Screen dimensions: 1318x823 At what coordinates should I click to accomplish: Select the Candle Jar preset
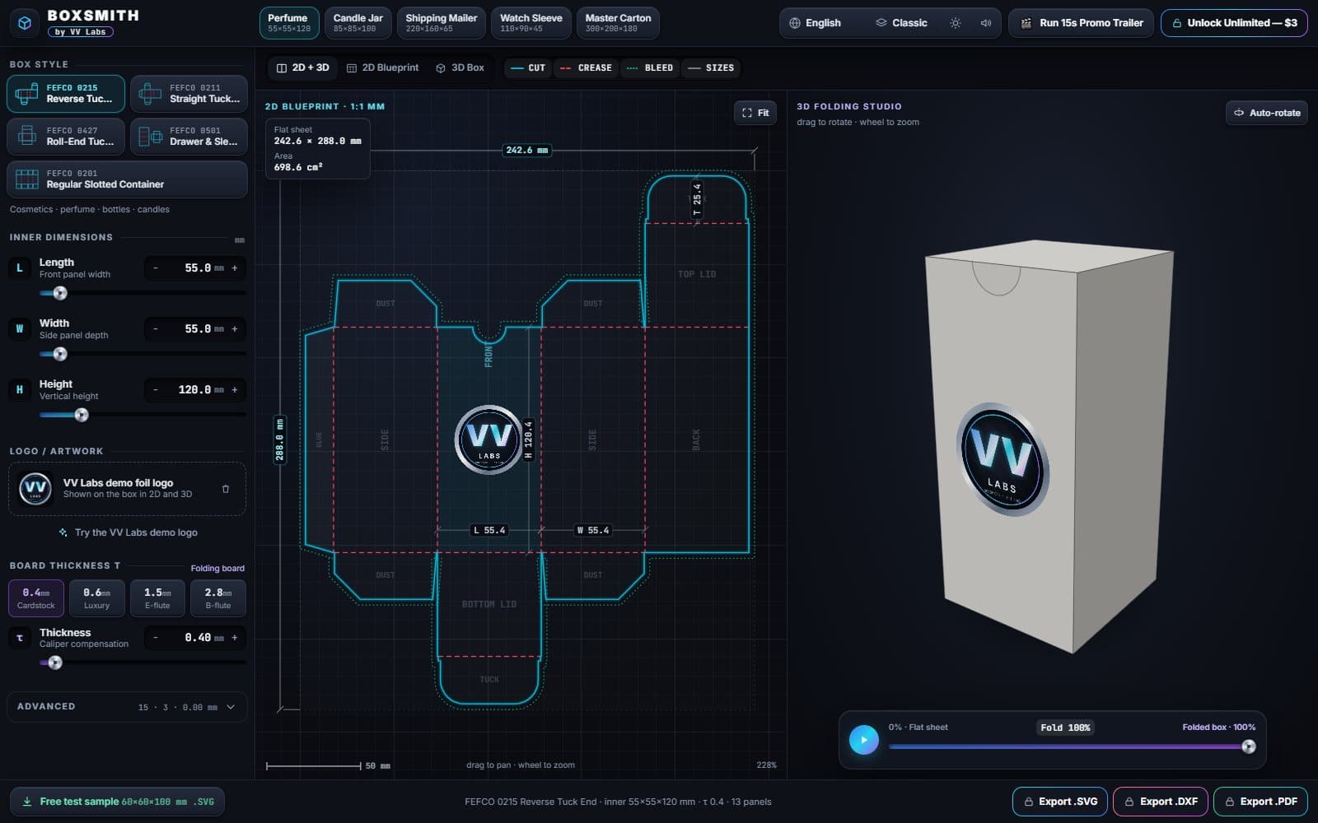pyautogui.click(x=358, y=23)
